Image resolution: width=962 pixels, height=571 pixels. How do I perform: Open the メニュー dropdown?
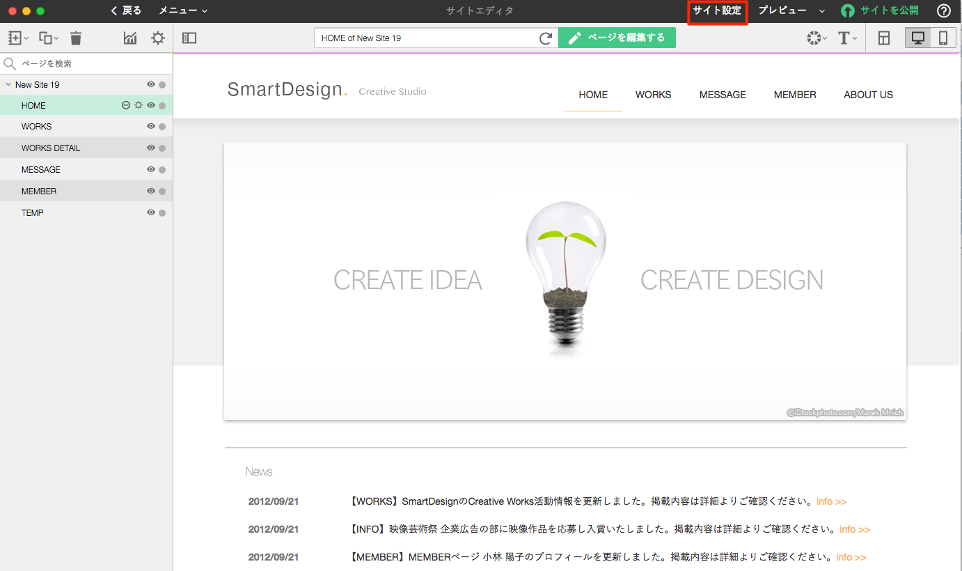pos(183,10)
